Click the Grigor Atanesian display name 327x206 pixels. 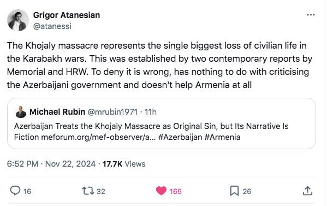(x=67, y=15)
